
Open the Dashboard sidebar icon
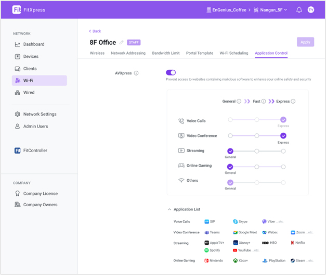click(x=18, y=44)
